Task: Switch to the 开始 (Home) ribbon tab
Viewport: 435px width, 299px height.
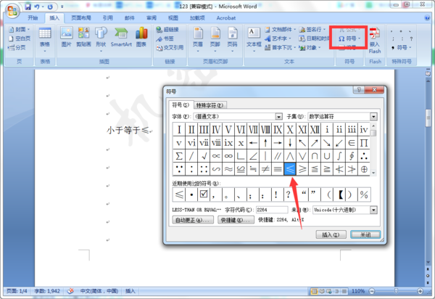Action: pyautogui.click(x=33, y=17)
